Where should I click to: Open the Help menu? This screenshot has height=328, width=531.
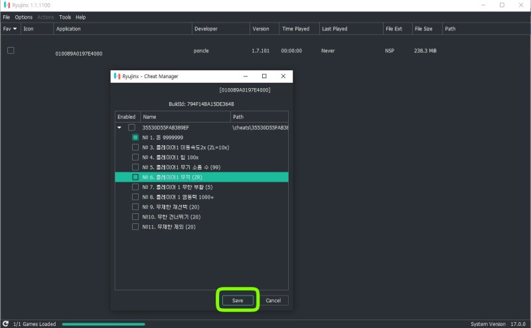80,17
